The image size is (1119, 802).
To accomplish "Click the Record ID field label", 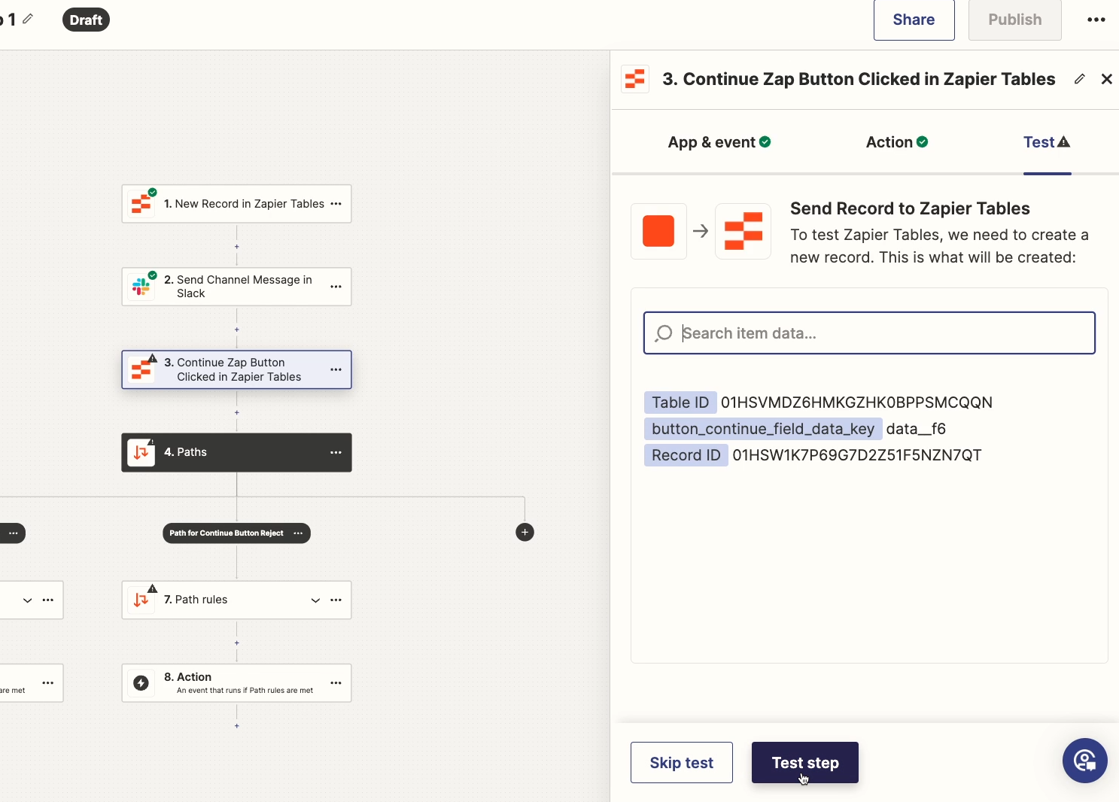I will tap(686, 455).
